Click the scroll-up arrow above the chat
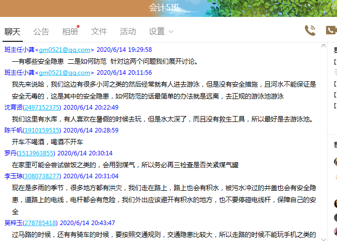 click(324, 46)
